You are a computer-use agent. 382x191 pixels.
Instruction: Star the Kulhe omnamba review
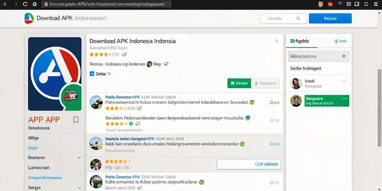point(274,182)
